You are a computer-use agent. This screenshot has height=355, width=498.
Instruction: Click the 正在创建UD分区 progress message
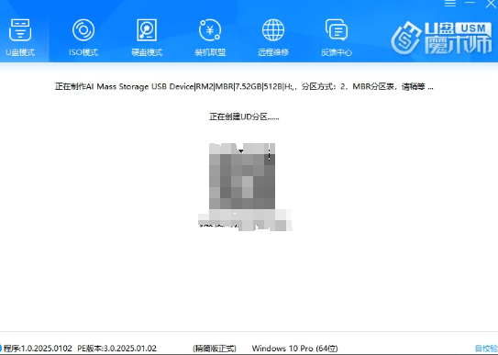[244, 116]
